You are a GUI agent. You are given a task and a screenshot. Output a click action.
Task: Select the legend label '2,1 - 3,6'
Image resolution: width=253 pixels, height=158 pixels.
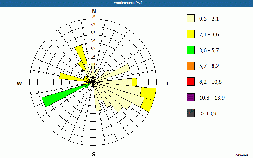[209, 35]
